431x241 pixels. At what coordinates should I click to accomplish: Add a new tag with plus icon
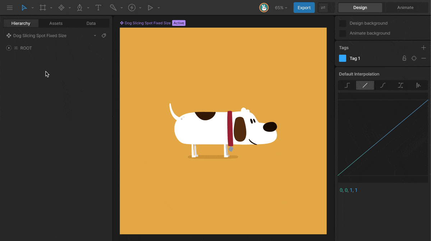tap(423, 48)
